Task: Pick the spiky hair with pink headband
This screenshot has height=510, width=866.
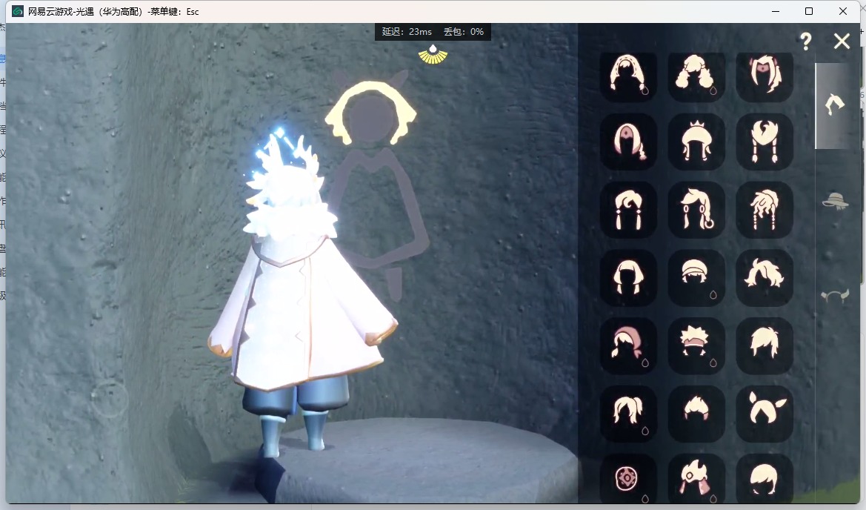Action: [696, 346]
